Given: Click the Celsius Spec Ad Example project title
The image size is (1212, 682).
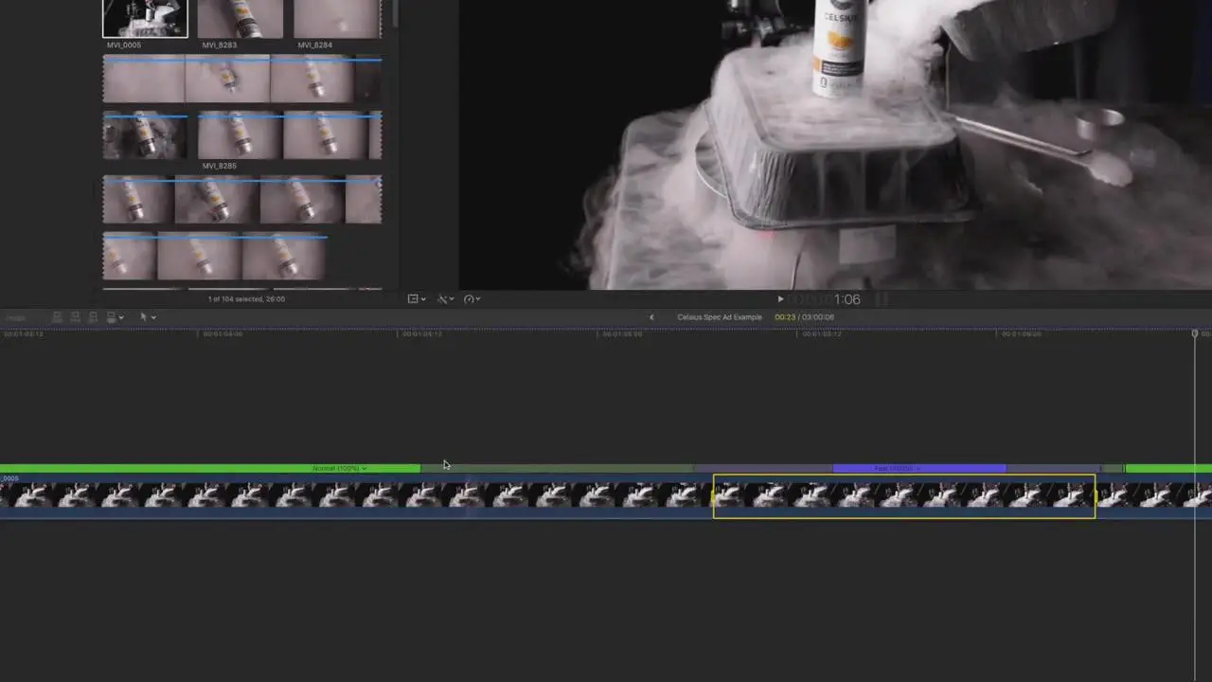Looking at the screenshot, I should [x=720, y=317].
